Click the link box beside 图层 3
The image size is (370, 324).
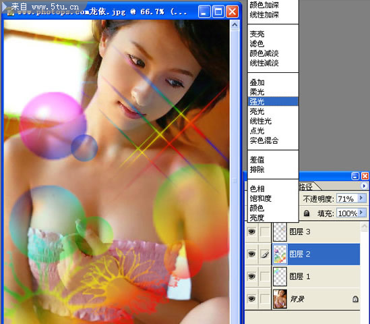[265, 232]
